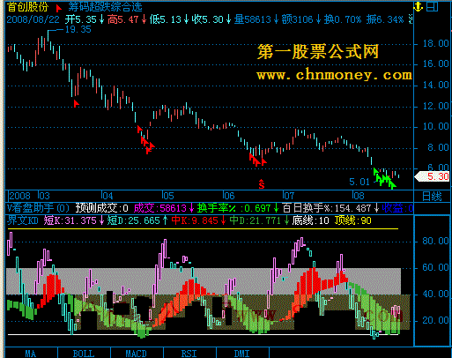Click the 20.00 KD axis label
Image resolution: width=452 pixels, height=358 pixels.
436,320
